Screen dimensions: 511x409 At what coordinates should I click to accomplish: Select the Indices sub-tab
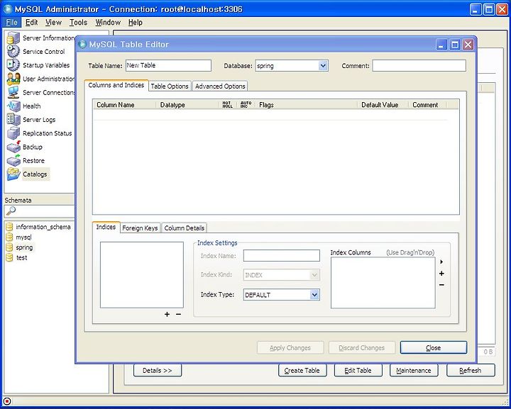click(106, 227)
